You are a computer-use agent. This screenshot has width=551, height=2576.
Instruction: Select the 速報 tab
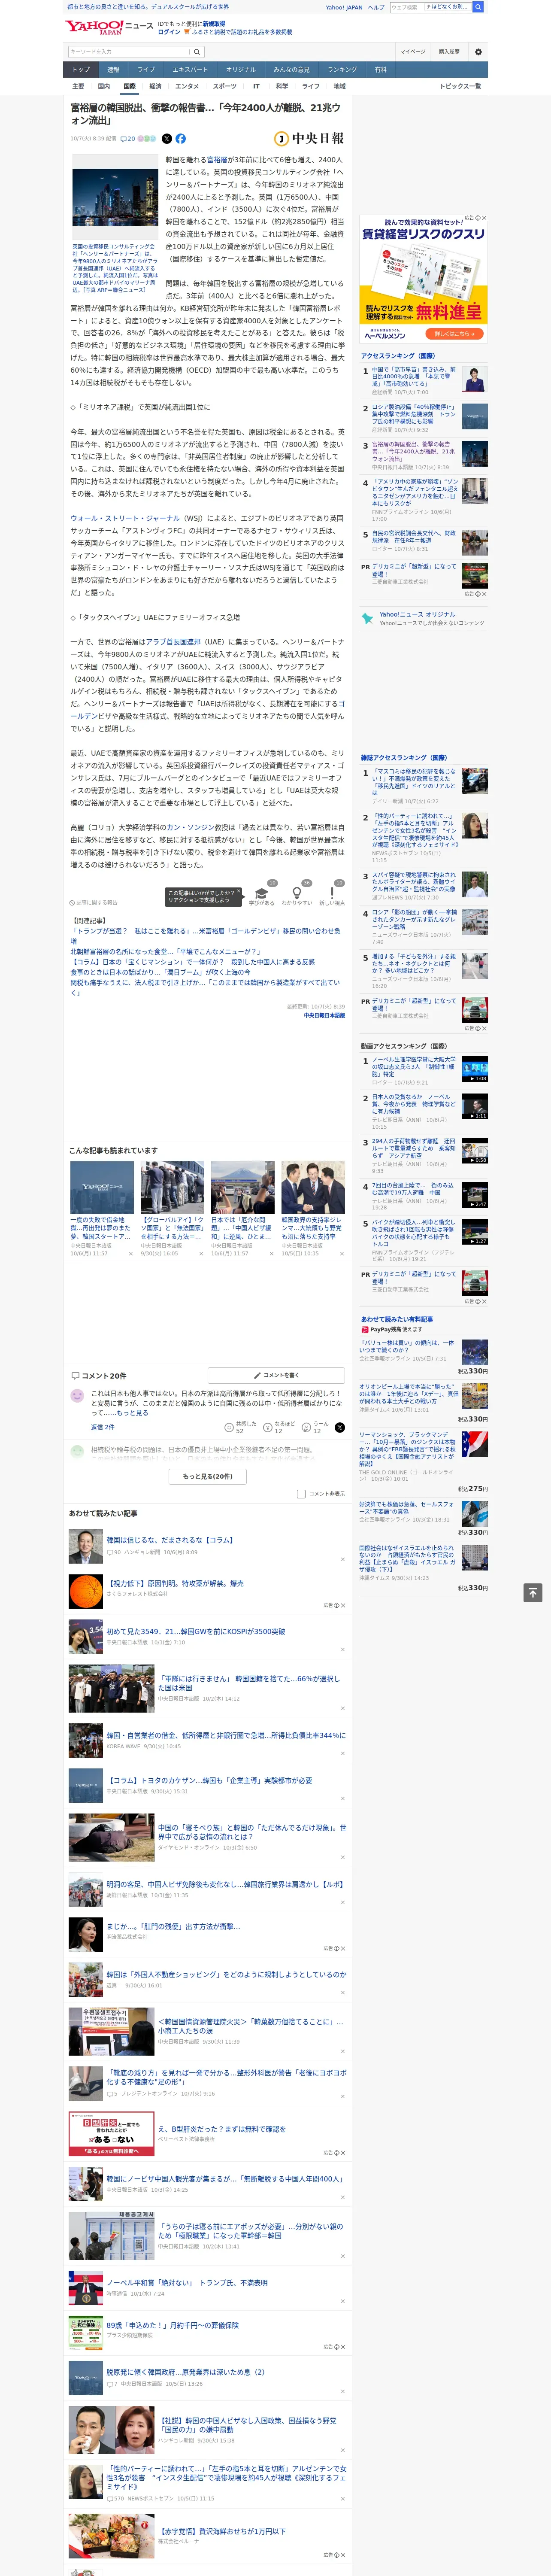coord(113,70)
